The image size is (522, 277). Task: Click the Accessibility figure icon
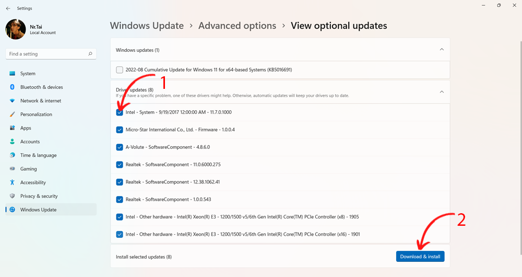[13, 182]
